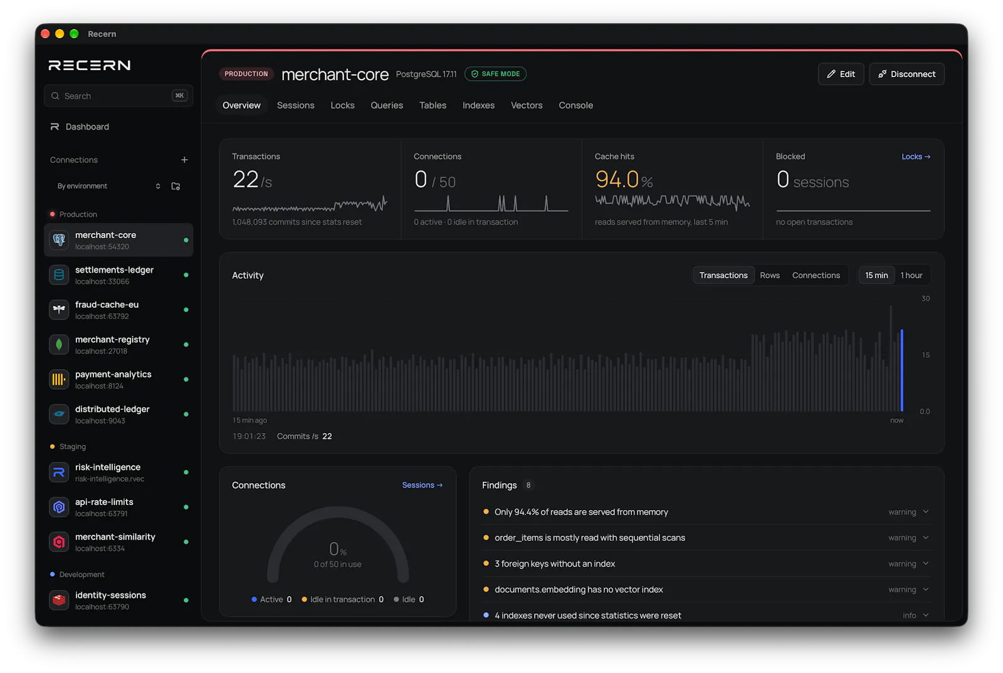Select the identity-sessions Redis icon
The image size is (1003, 673).
coord(59,600)
